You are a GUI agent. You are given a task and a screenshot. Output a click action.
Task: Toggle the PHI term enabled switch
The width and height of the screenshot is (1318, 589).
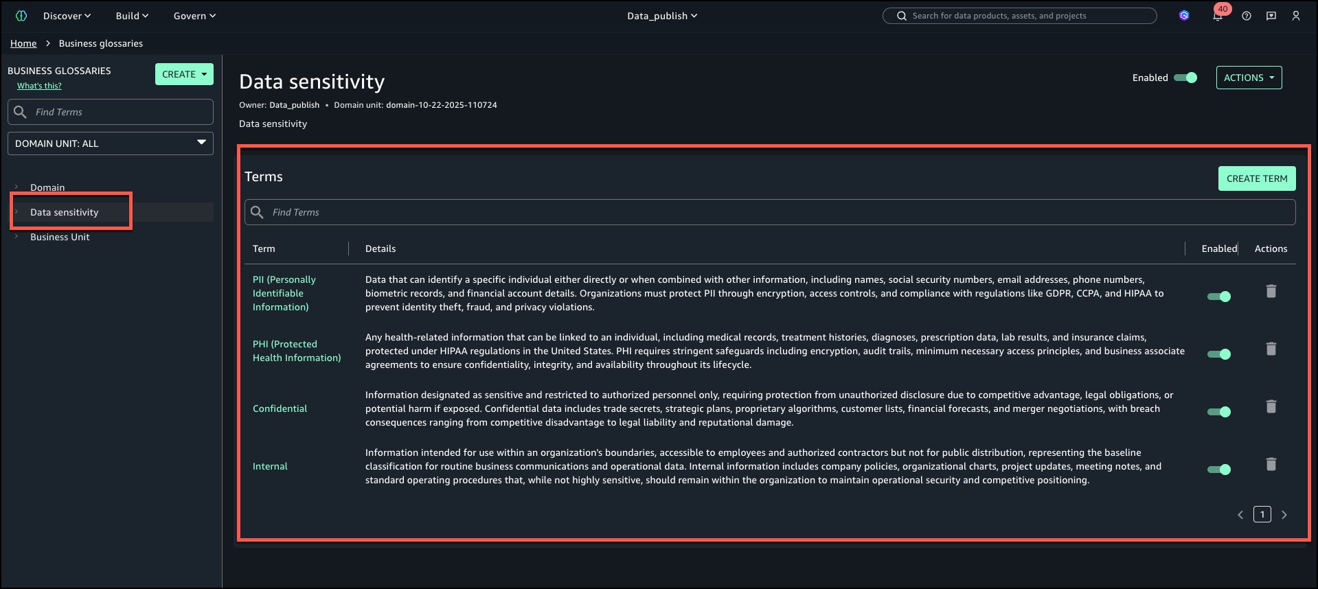(1219, 354)
